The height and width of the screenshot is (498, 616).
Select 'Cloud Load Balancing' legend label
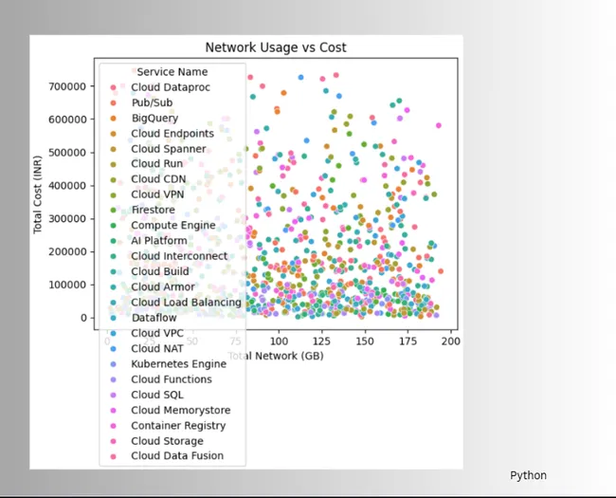[x=186, y=302]
